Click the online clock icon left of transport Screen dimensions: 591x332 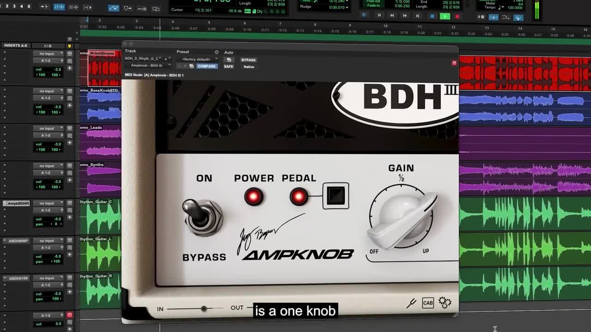click(x=364, y=15)
